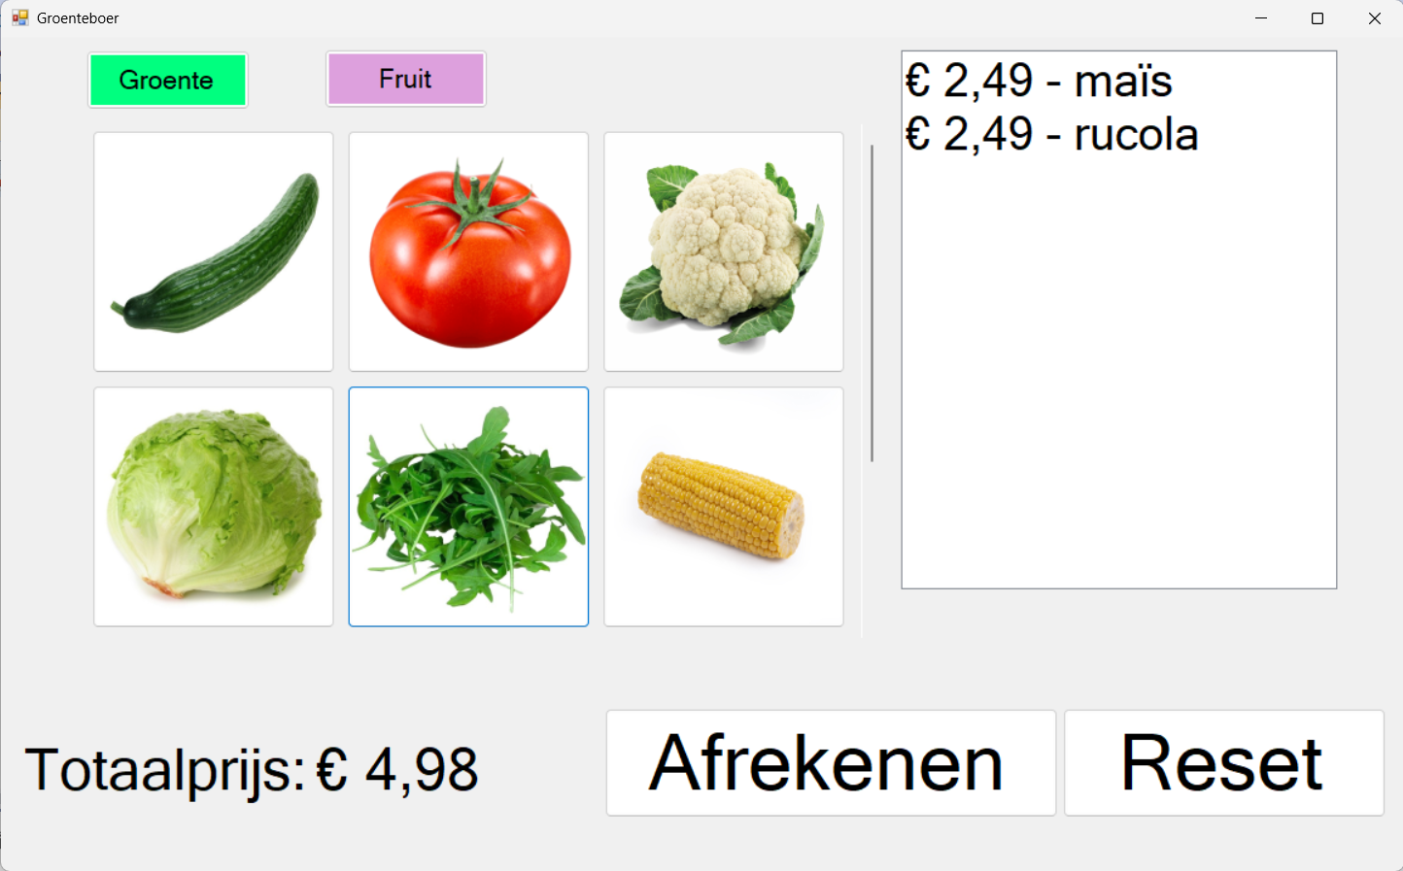
Task: Click the Groenteboer app icon in title bar
Action: click(19, 17)
